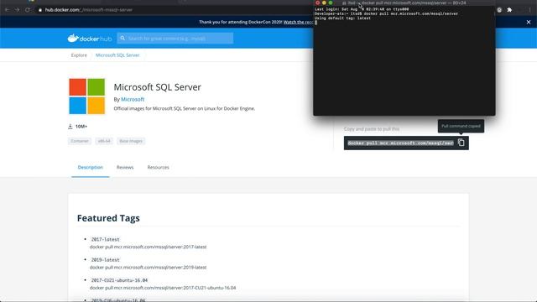Click Microsoft SQL Server breadcrumb
Screen dimensions: 537x302
click(117, 55)
